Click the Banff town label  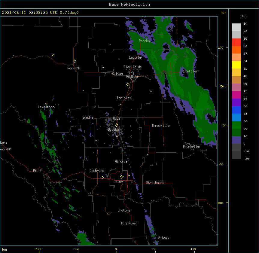click(x=37, y=170)
